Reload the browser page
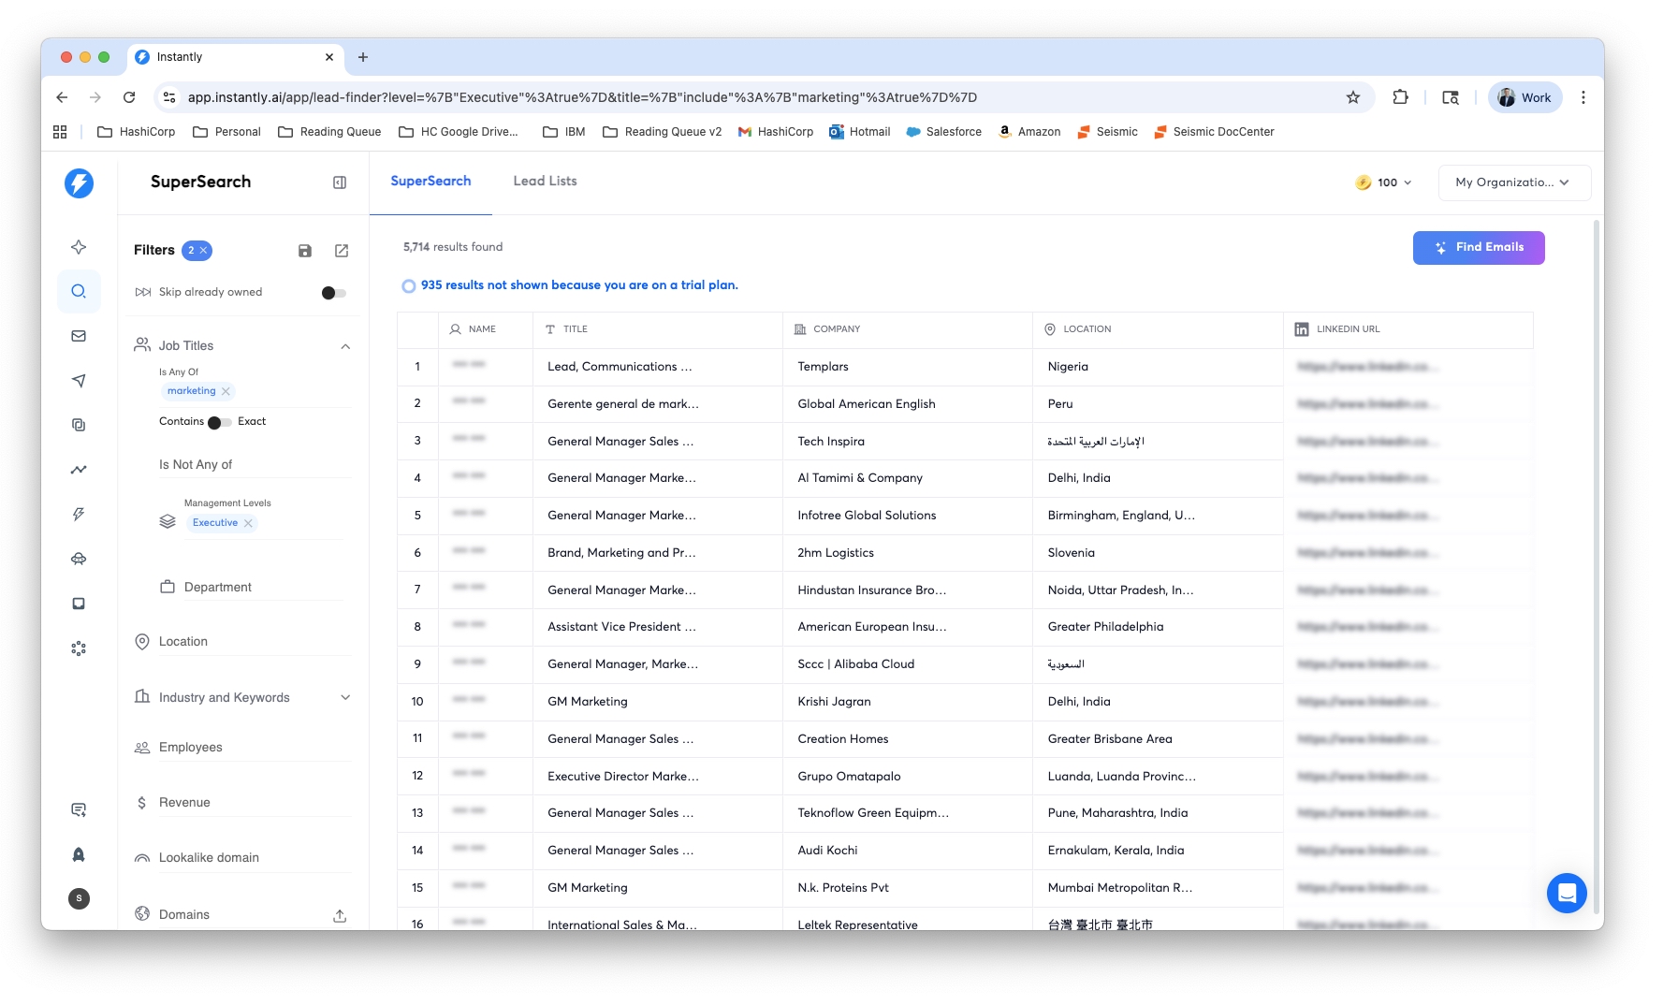Viewport: 1663px width, 1005px height. point(129,97)
